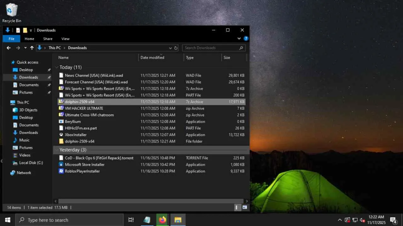
Task: Collapse the Today (11) group
Action: [57, 67]
